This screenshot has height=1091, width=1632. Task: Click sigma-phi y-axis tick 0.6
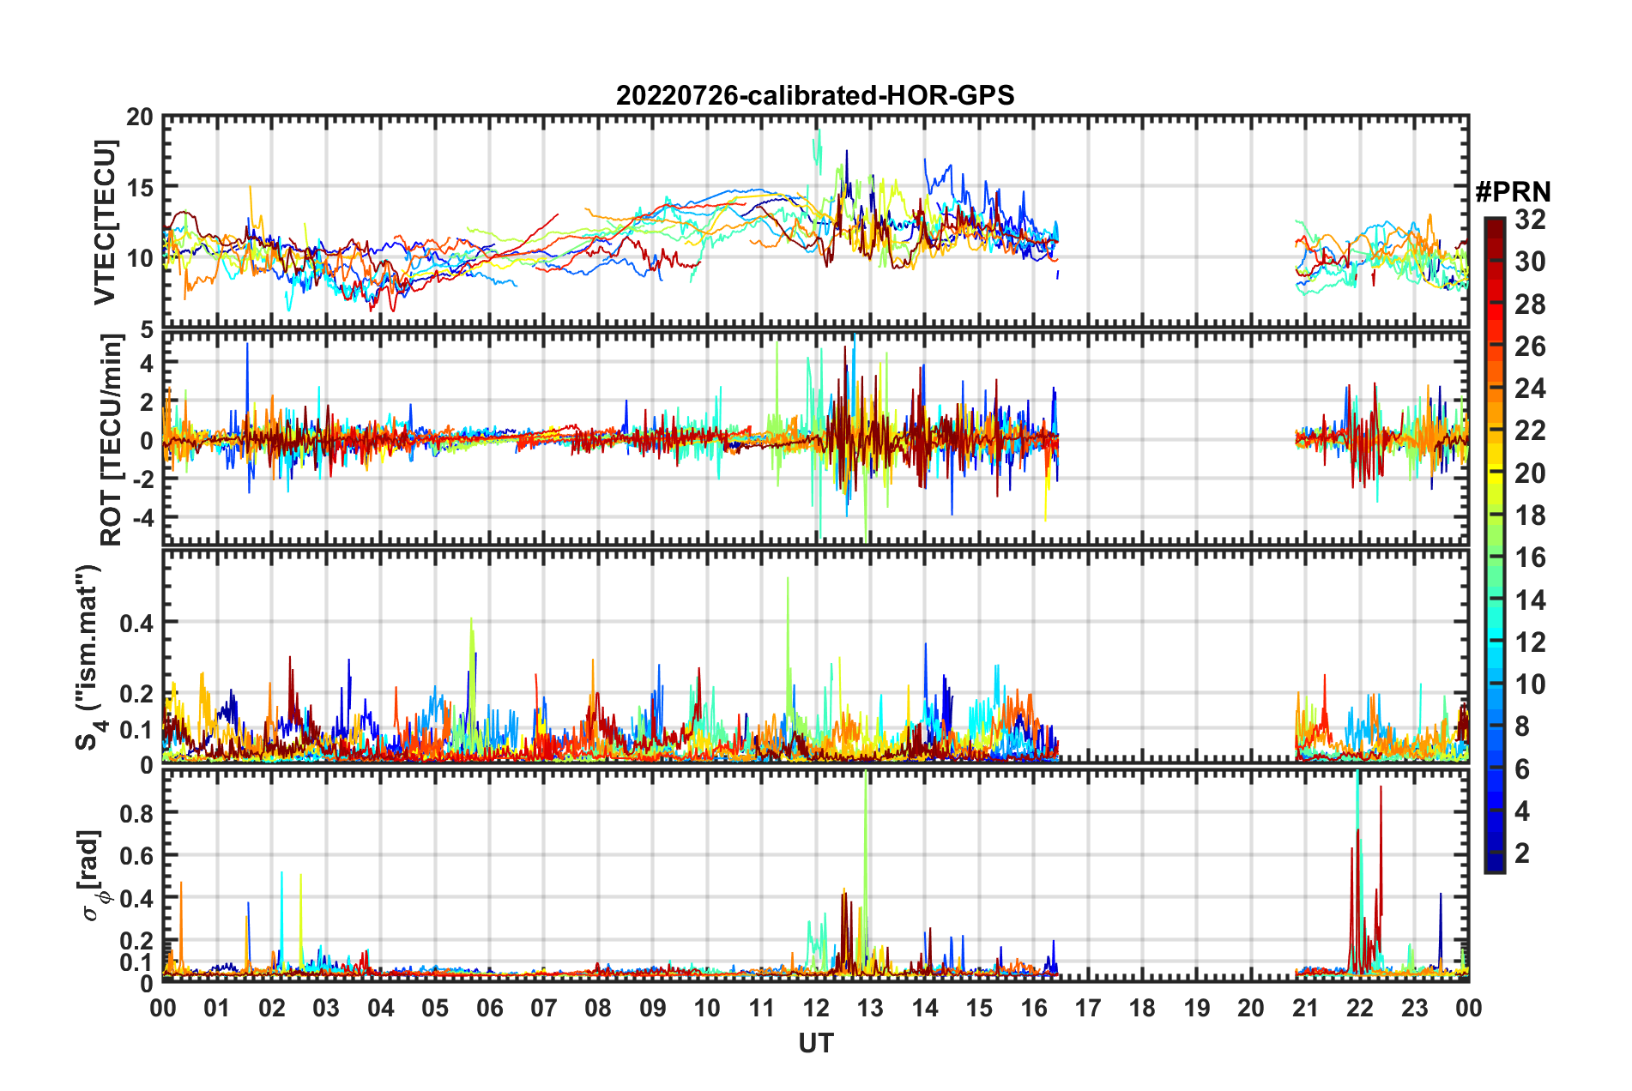[136, 856]
